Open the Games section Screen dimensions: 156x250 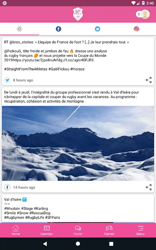109,230
